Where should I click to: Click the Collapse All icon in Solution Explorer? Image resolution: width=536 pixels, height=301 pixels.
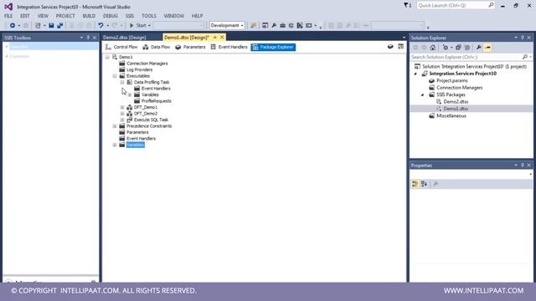pyautogui.click(x=458, y=48)
